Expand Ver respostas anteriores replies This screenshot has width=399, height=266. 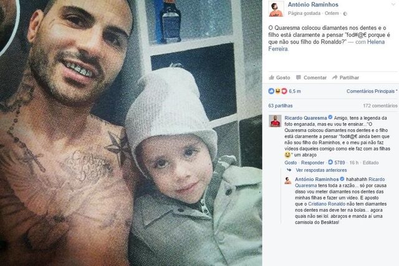pos(321,170)
